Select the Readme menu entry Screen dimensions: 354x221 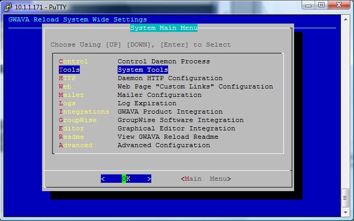[x=71, y=137]
